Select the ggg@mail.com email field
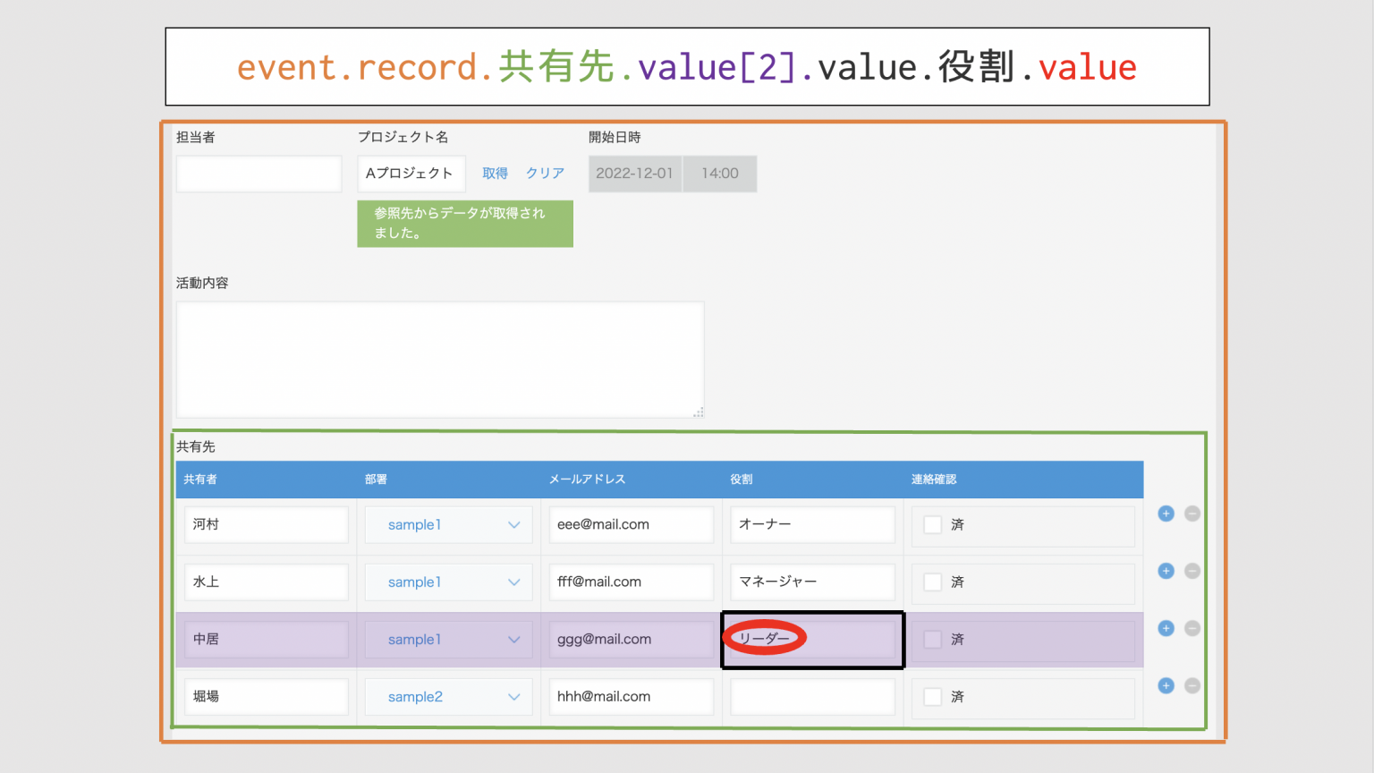The height and width of the screenshot is (773, 1374). point(631,639)
